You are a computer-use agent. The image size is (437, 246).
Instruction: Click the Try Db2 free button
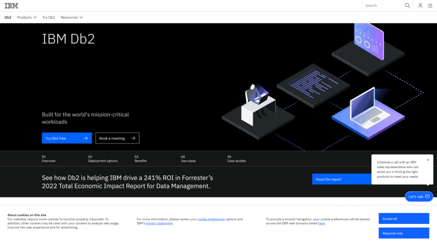coord(67,138)
